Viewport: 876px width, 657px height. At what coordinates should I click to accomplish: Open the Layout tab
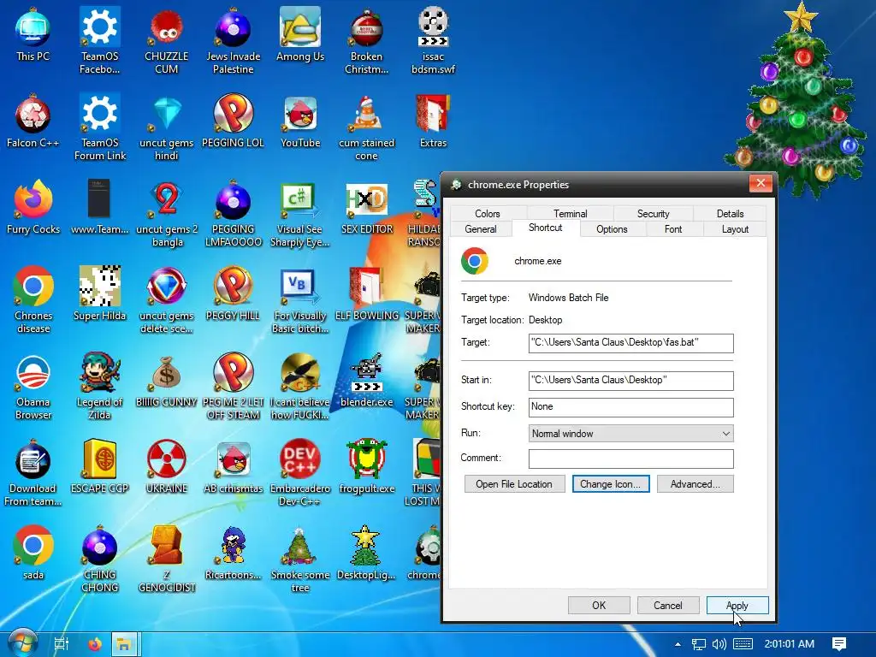point(735,229)
